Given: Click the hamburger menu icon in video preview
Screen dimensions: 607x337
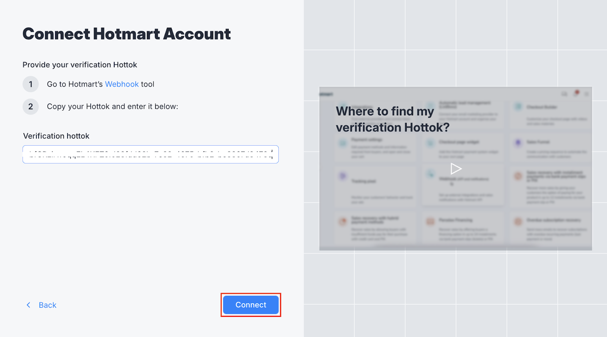Looking at the screenshot, I should 587,94.
